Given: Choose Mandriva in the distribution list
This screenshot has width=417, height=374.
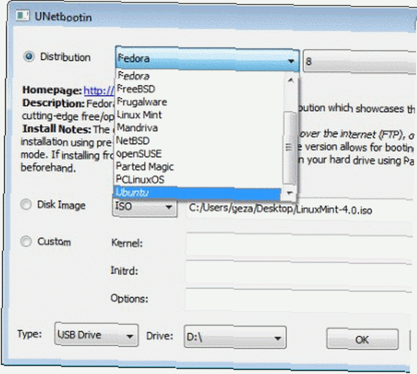Looking at the screenshot, I should 199,128.
